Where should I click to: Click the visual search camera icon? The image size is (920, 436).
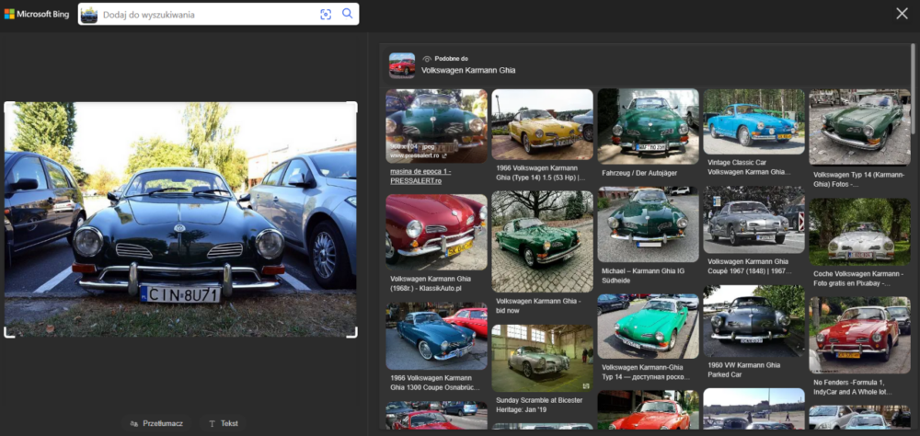tap(326, 14)
